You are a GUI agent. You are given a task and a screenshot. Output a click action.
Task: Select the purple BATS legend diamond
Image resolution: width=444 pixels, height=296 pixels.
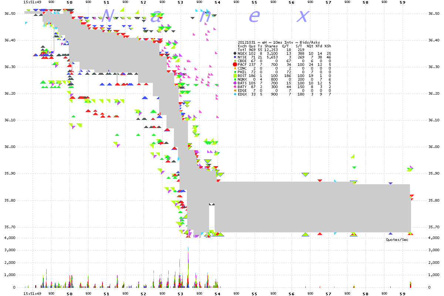235,83
